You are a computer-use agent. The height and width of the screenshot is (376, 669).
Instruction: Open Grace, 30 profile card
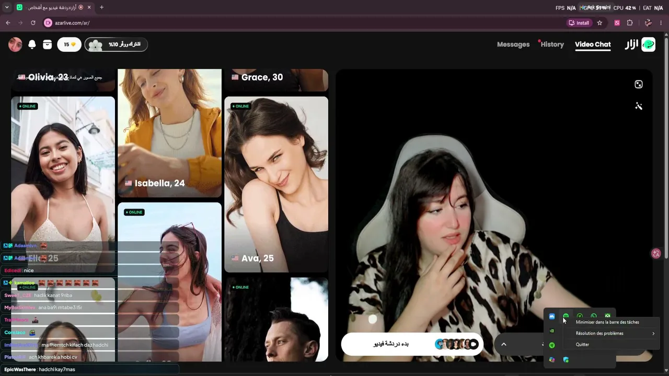click(276, 80)
